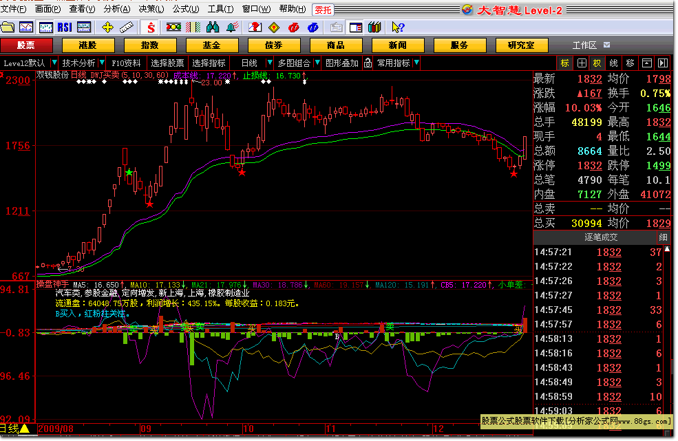Image resolution: width=678 pixels, height=441 pixels.
Task: Open the folder icon in the toolbar
Action: (x=8, y=28)
